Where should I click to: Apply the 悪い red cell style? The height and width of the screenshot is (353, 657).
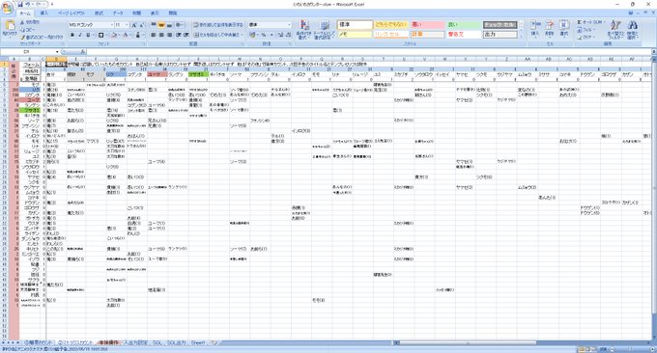coord(427,25)
